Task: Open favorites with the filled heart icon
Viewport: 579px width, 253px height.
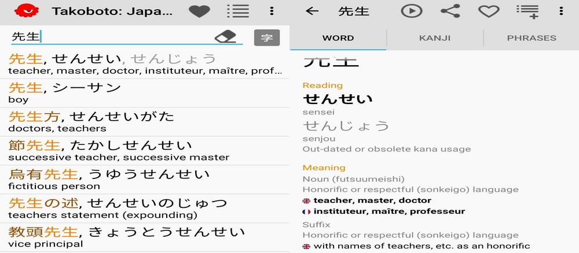Action: [199, 11]
